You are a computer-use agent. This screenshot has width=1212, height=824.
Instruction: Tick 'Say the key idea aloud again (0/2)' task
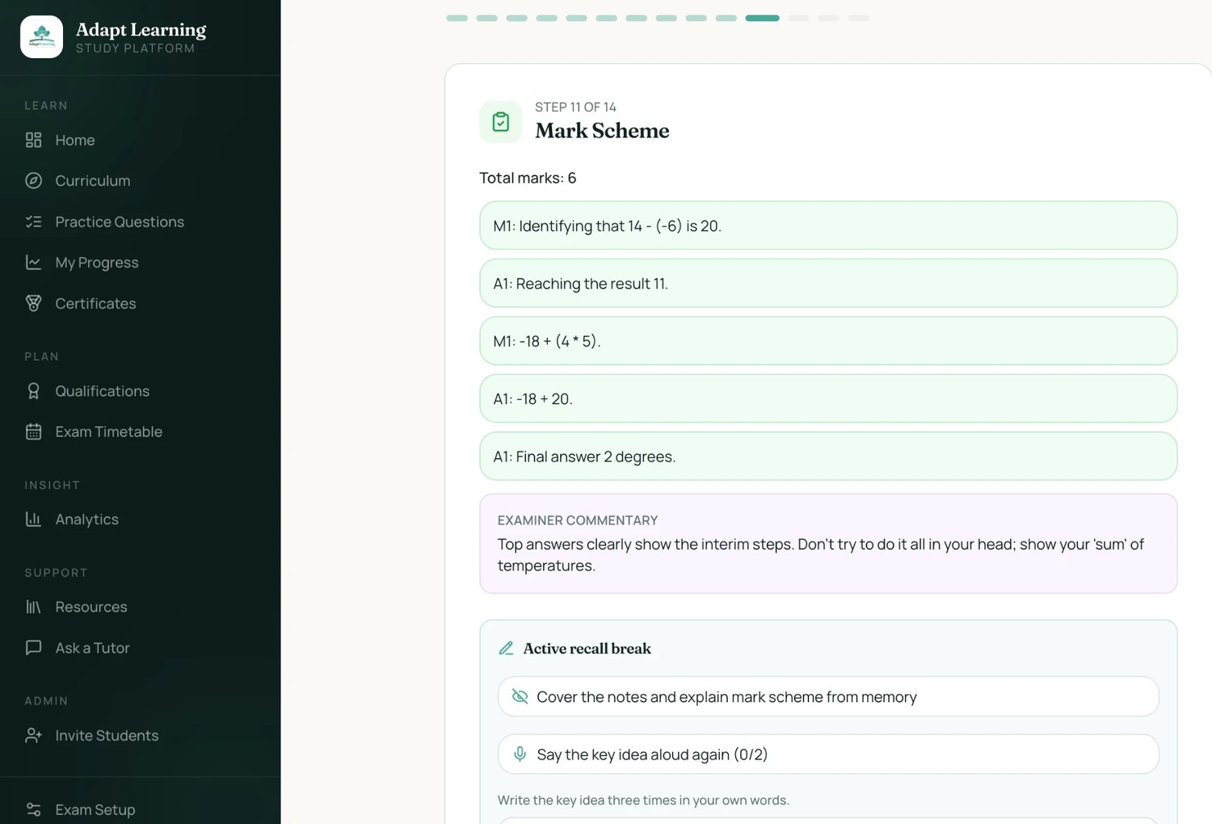(x=828, y=754)
